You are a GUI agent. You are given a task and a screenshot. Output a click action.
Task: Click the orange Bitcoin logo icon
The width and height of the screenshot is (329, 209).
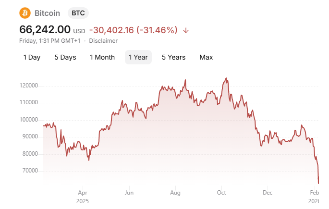tap(24, 13)
